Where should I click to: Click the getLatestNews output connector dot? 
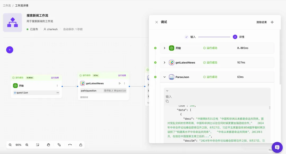click(x=129, y=86)
